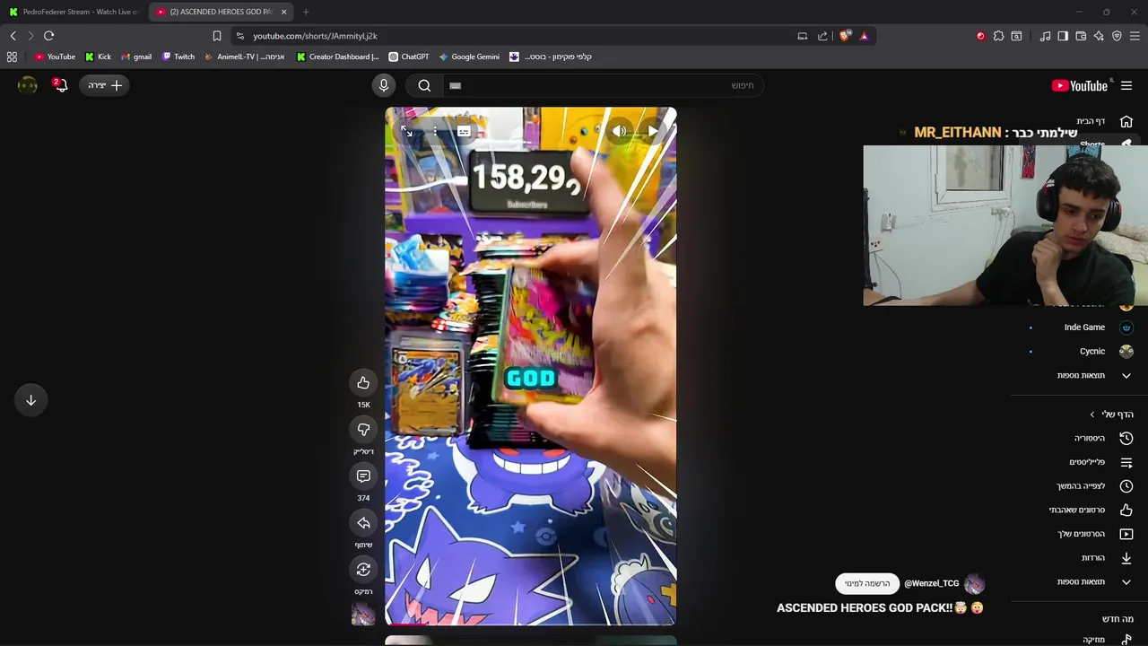Image resolution: width=1148 pixels, height=646 pixels.
Task: Dislike the short video
Action: tap(363, 430)
